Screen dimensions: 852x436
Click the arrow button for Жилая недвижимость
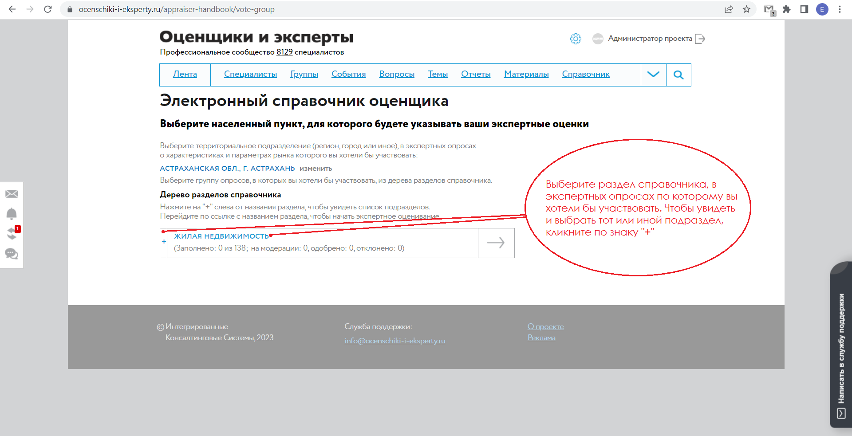[496, 243]
